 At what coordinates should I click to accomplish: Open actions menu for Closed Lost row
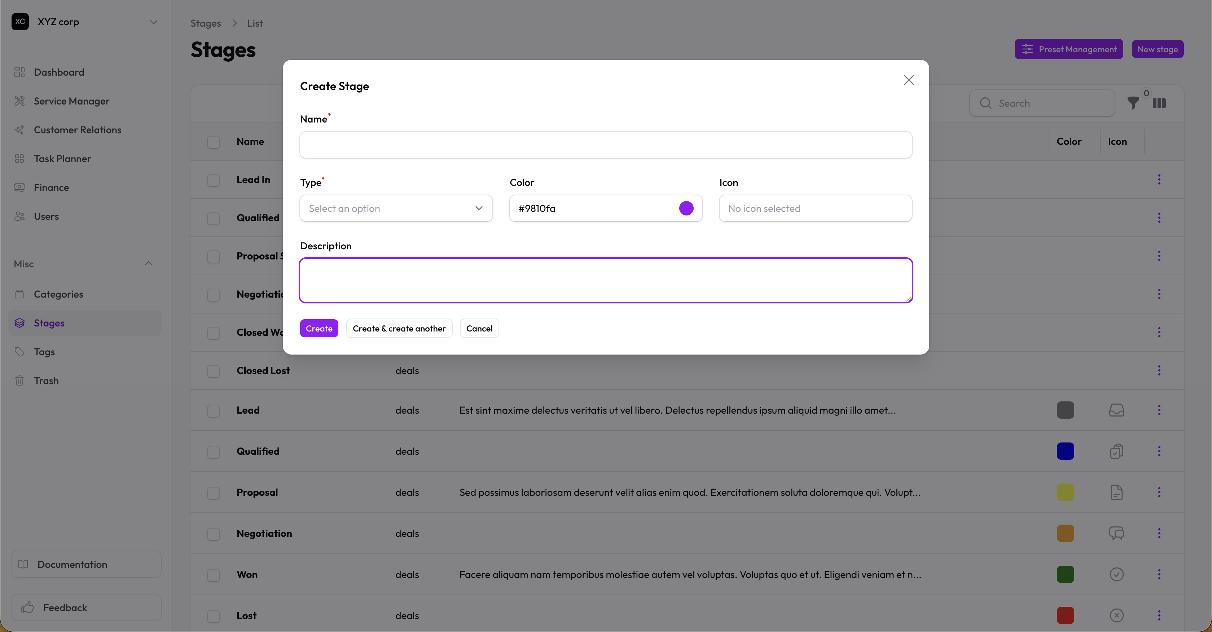click(x=1159, y=370)
